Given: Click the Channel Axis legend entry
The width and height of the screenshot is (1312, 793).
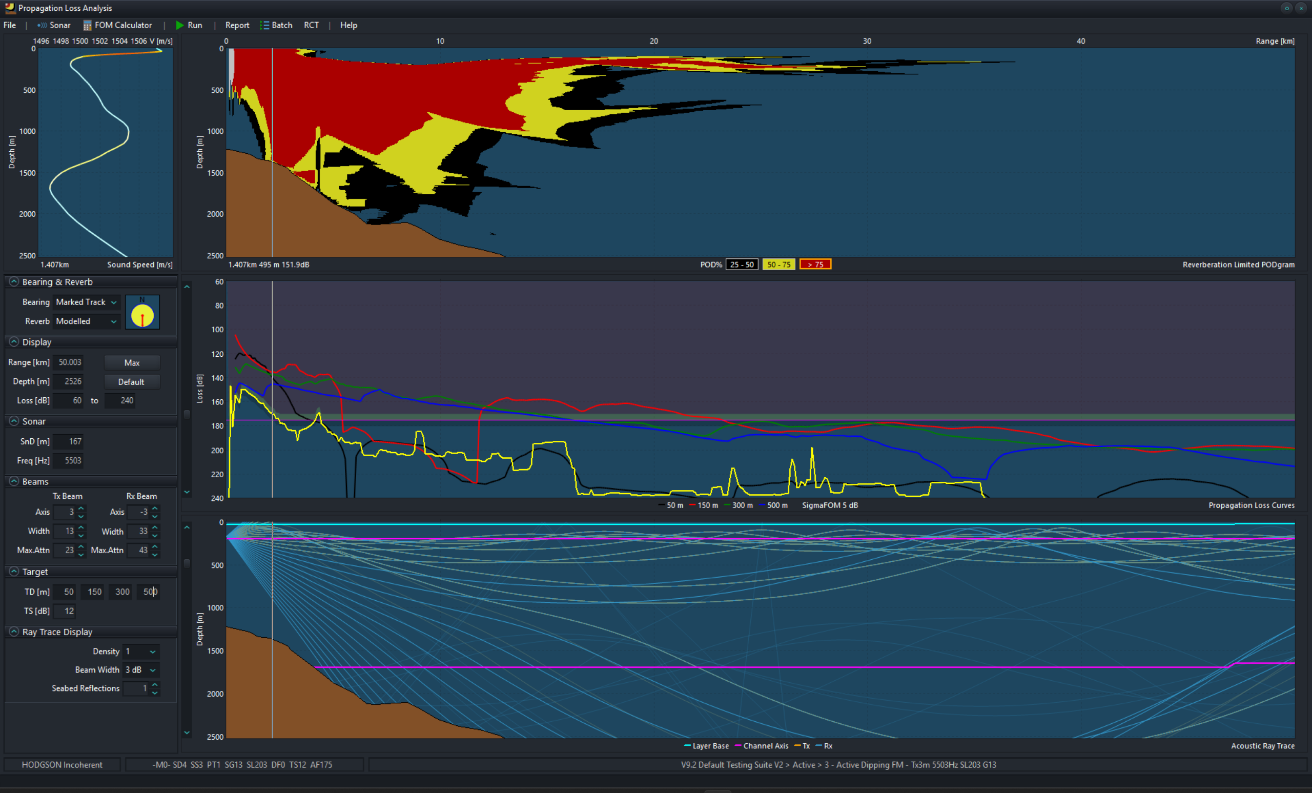Looking at the screenshot, I should [762, 746].
